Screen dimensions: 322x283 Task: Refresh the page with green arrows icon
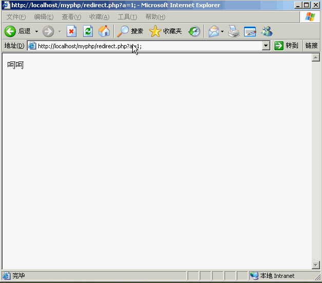(x=88, y=31)
